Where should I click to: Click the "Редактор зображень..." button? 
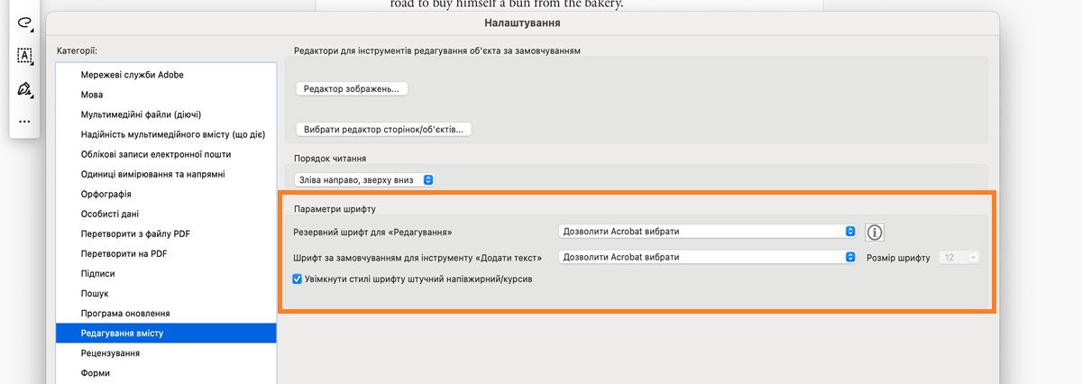[x=352, y=89]
